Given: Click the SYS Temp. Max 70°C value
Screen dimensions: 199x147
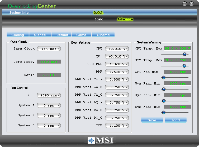Looking at the screenshot, I should pyautogui.click(x=177, y=60).
